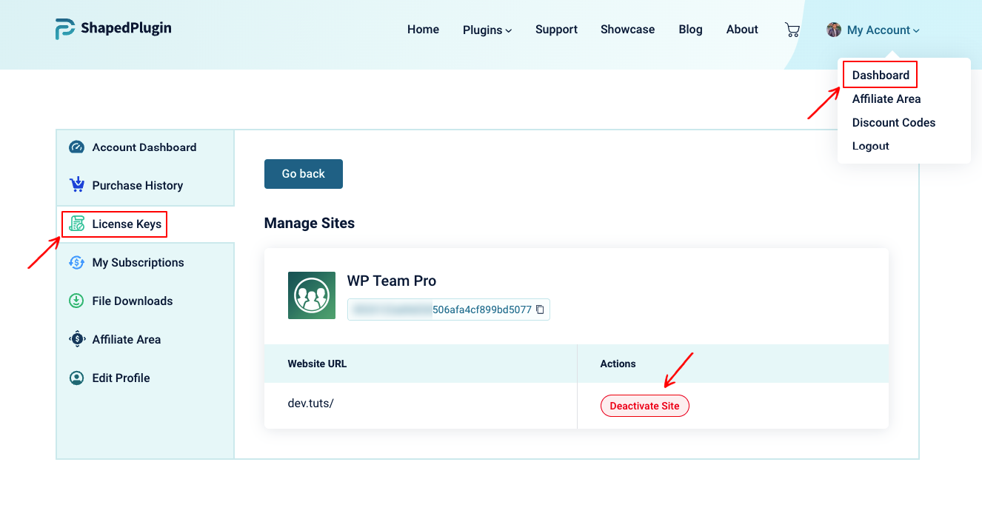Expand the Plugins dropdown menu

(487, 30)
